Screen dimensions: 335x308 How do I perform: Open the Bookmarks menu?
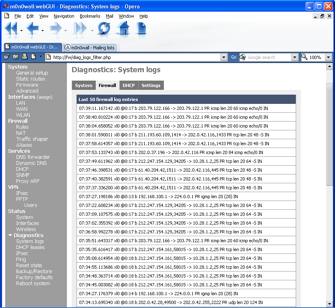(90, 16)
